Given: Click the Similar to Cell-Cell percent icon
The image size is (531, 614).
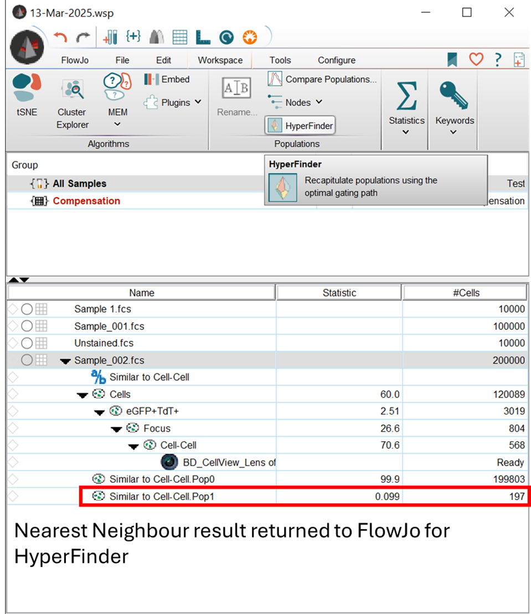Looking at the screenshot, I should 98,377.
